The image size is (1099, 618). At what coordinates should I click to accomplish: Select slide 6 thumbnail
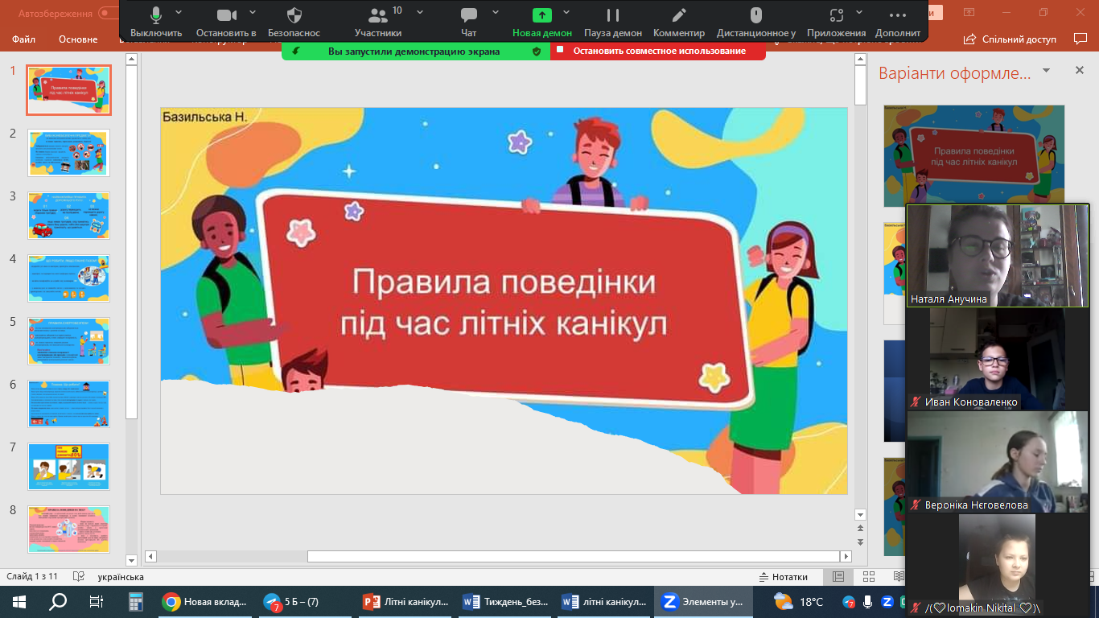coord(69,404)
